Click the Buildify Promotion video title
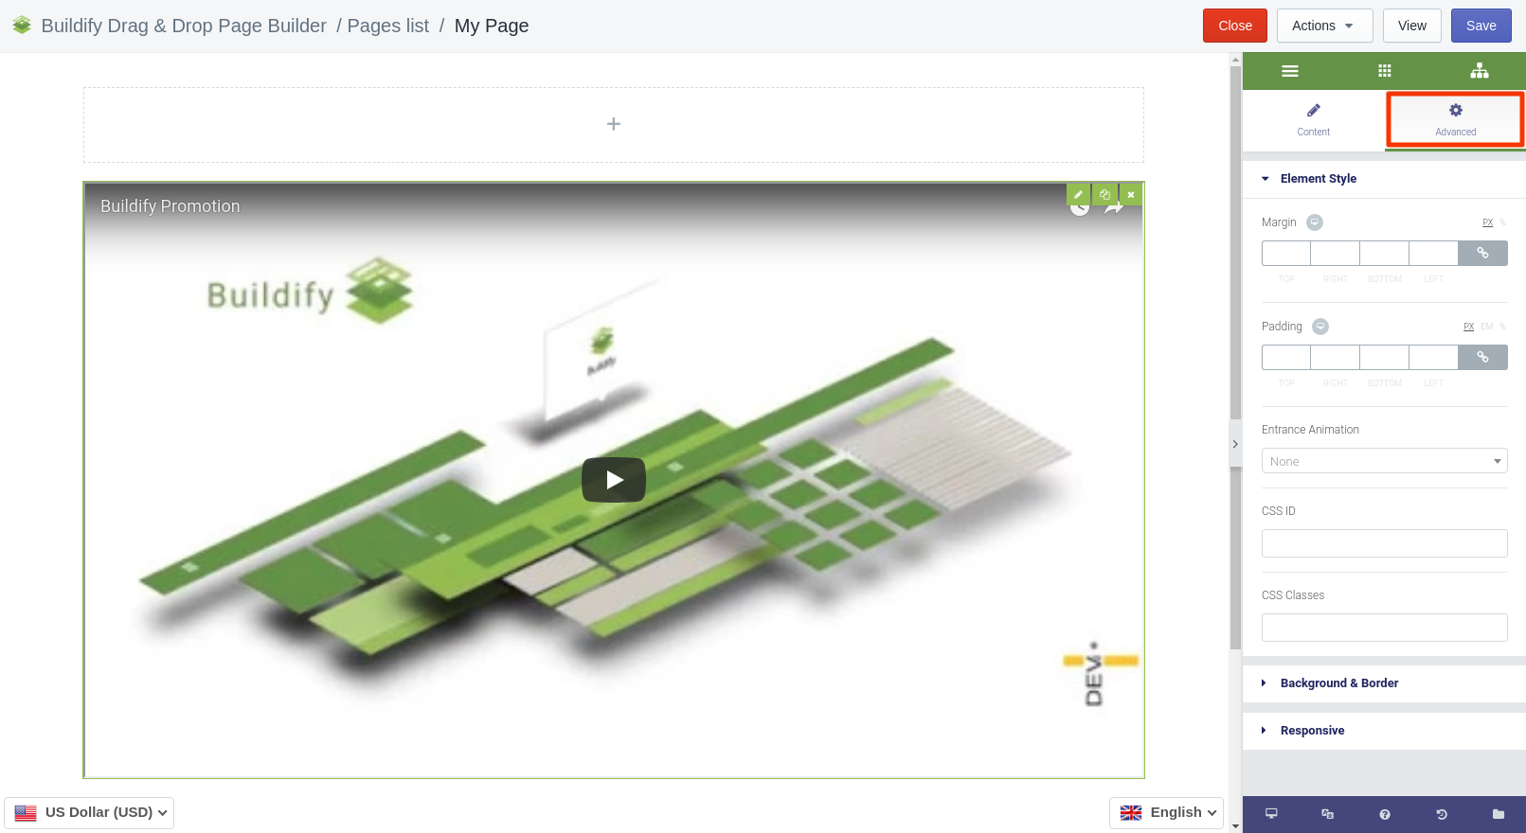The width and height of the screenshot is (1526, 833). (x=171, y=206)
